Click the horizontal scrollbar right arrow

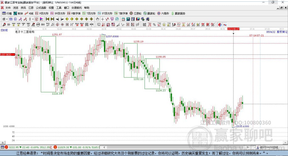point(247,147)
